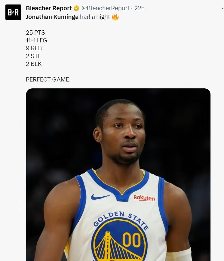
Task: Click the Bleacher Report display name
Action: point(49,8)
